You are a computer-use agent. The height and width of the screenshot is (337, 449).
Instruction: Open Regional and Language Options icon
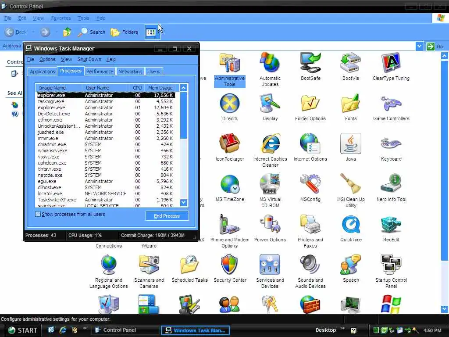(x=109, y=272)
